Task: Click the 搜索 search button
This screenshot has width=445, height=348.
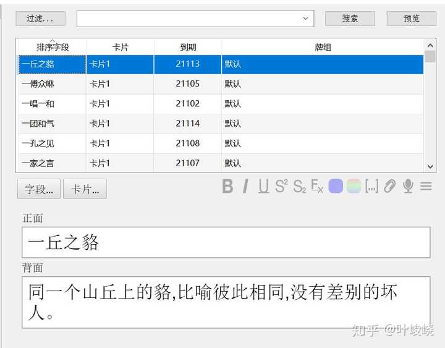Action: pos(350,19)
